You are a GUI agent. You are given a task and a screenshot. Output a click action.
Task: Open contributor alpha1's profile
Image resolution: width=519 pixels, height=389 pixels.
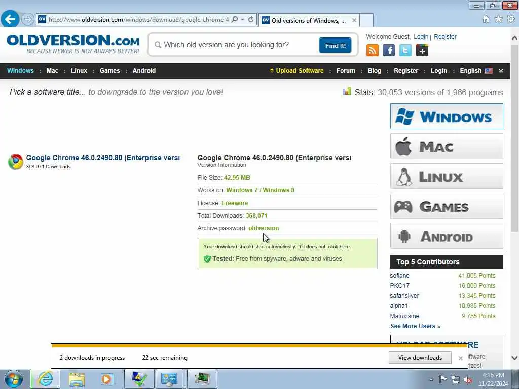tap(399, 306)
